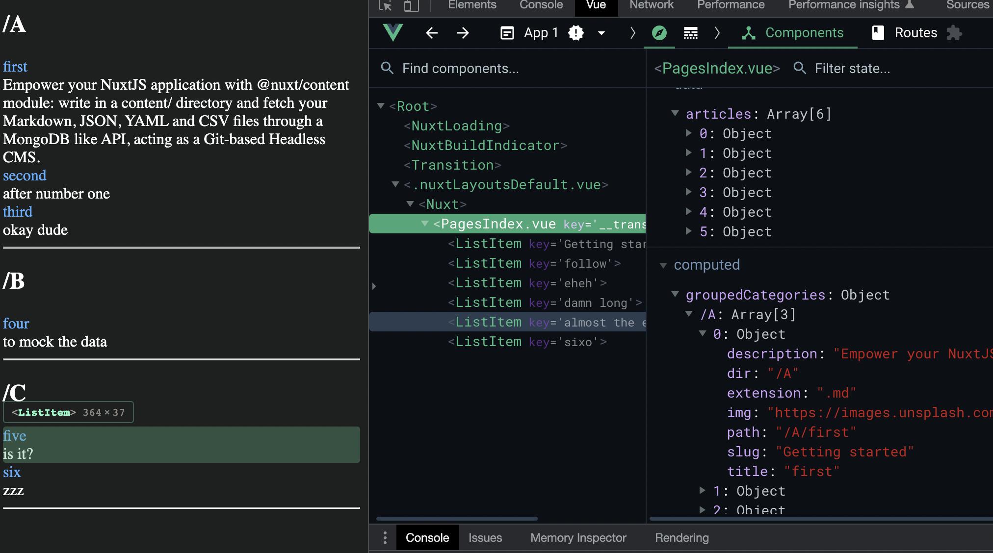Open the 'third' article link
The width and height of the screenshot is (993, 553).
tap(18, 212)
